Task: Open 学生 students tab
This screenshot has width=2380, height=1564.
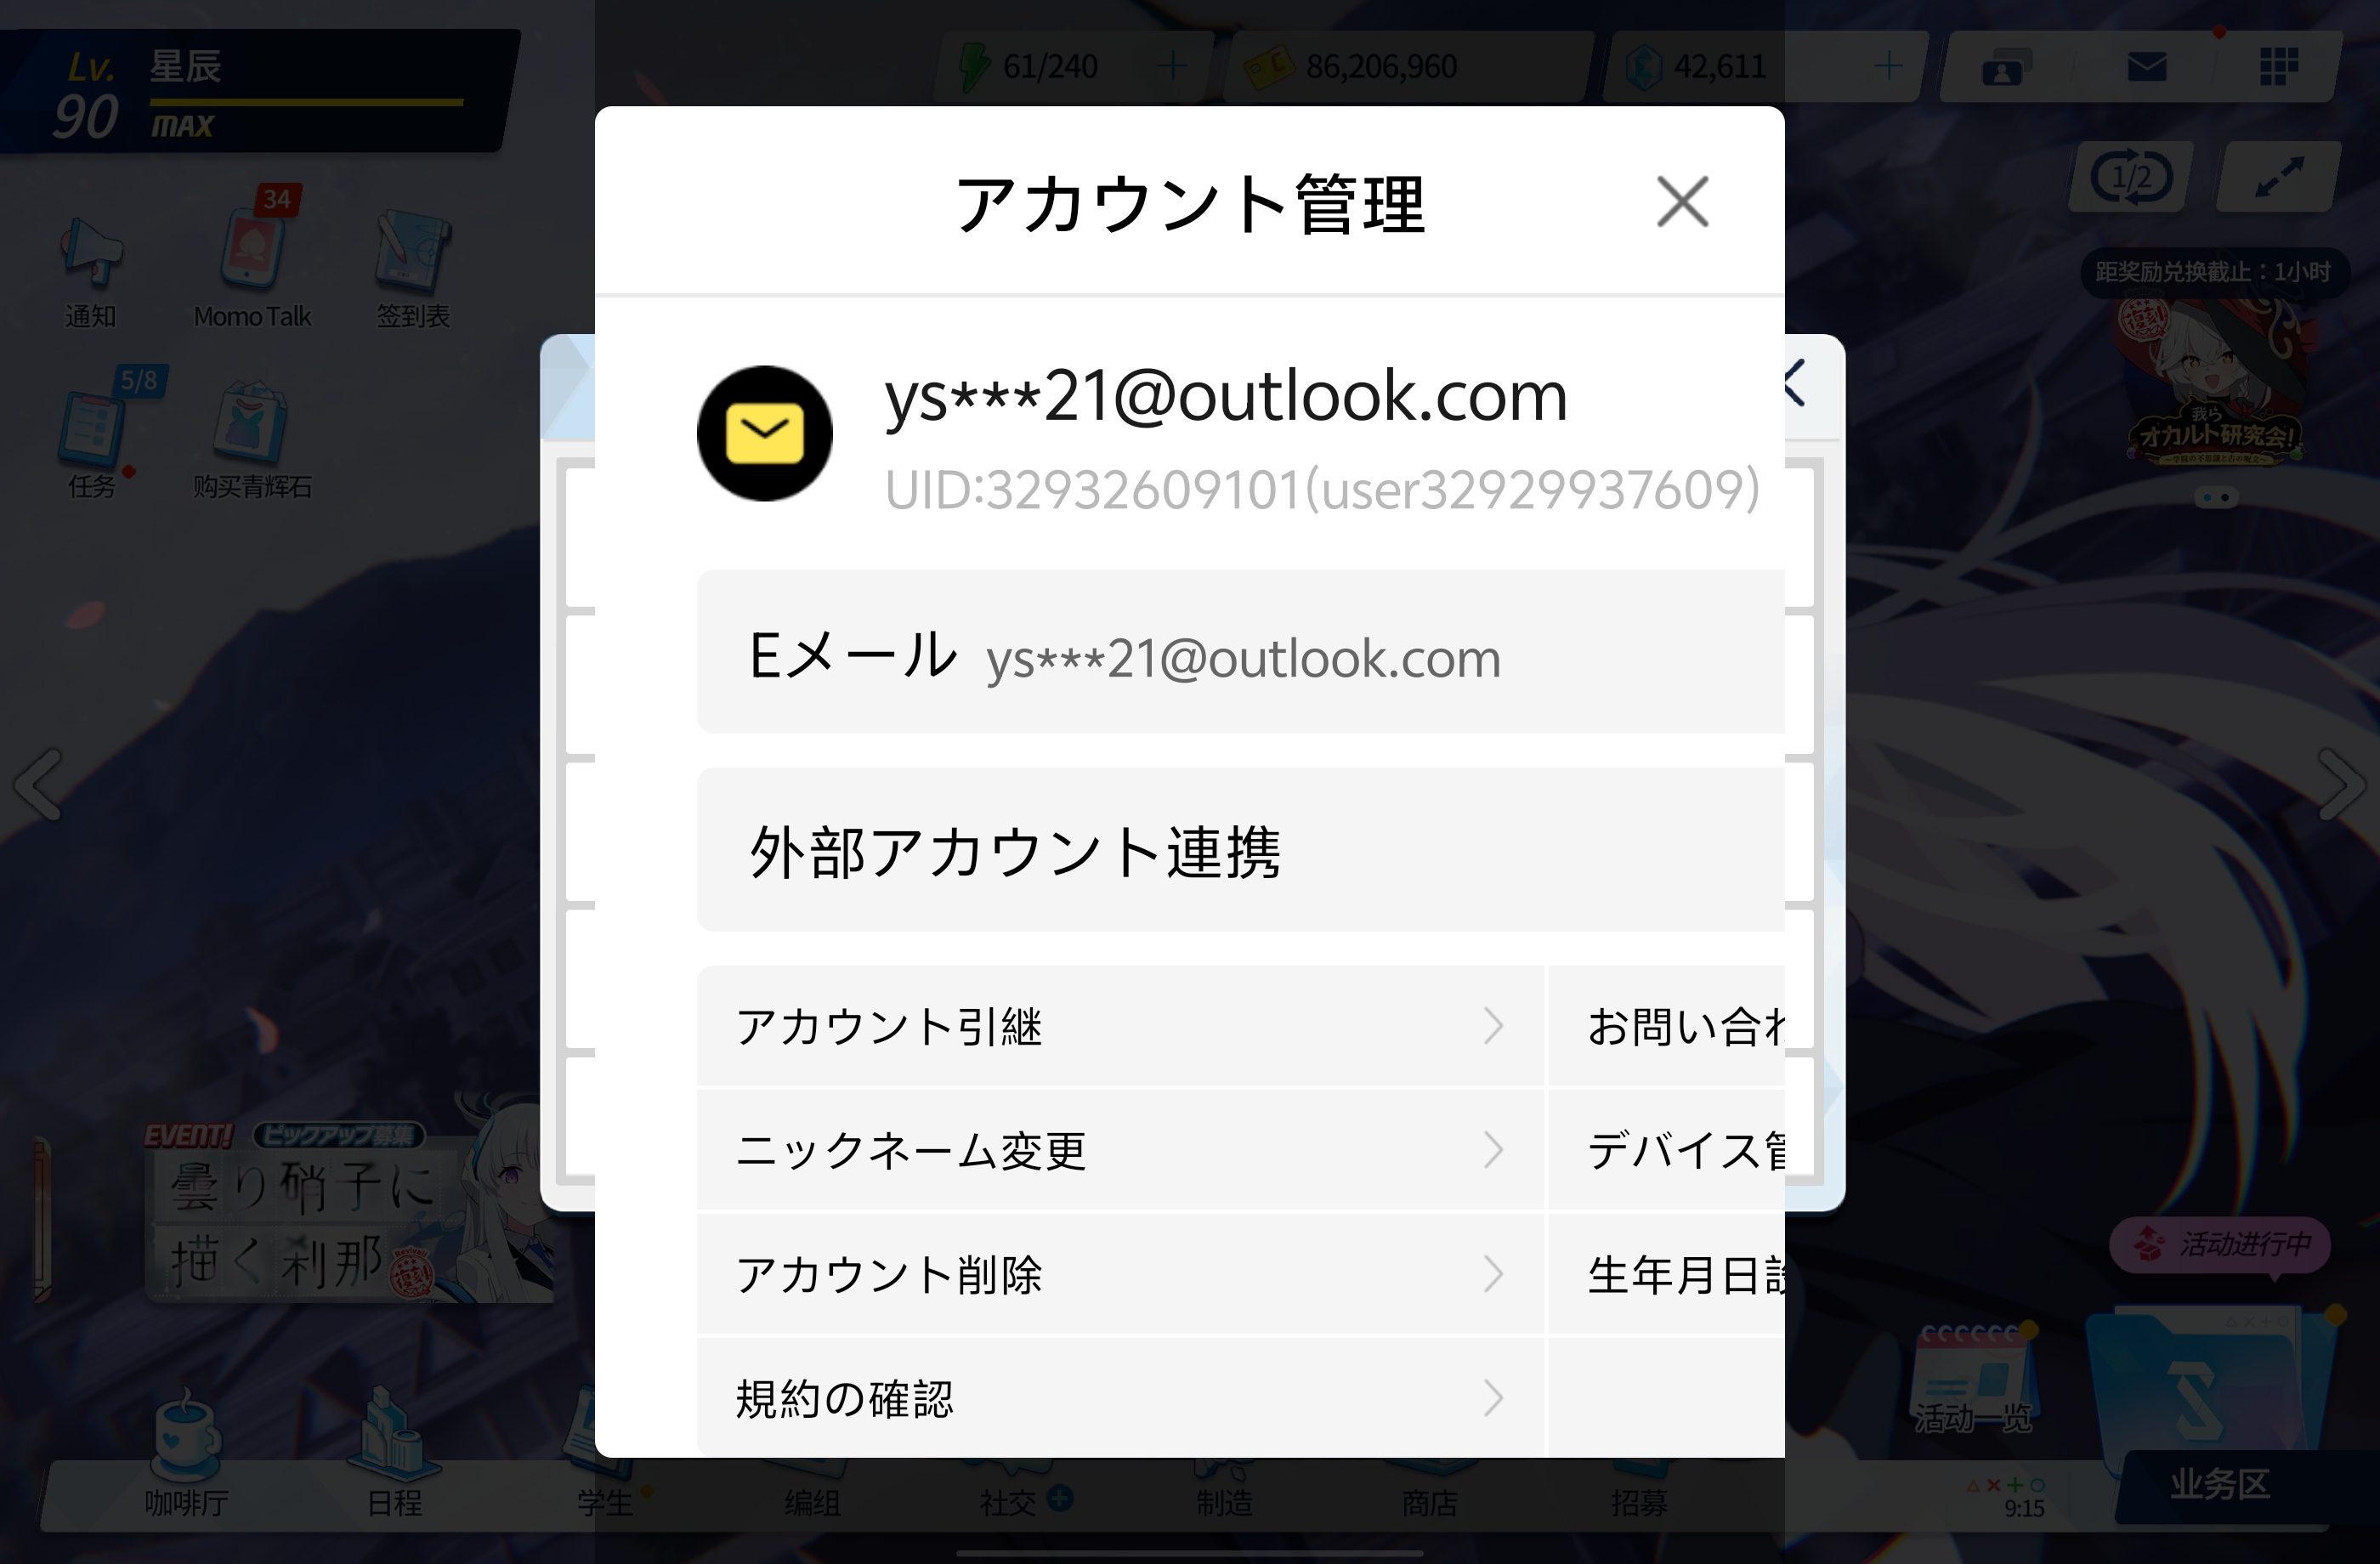Action: 606,1490
